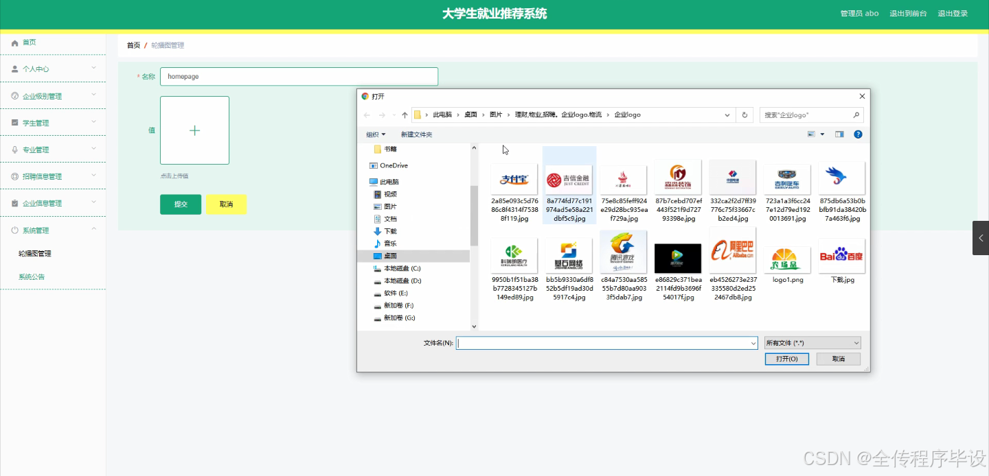Select 下载 folder in the navigation tree
Viewport: 989px width, 476px height.
pos(390,231)
